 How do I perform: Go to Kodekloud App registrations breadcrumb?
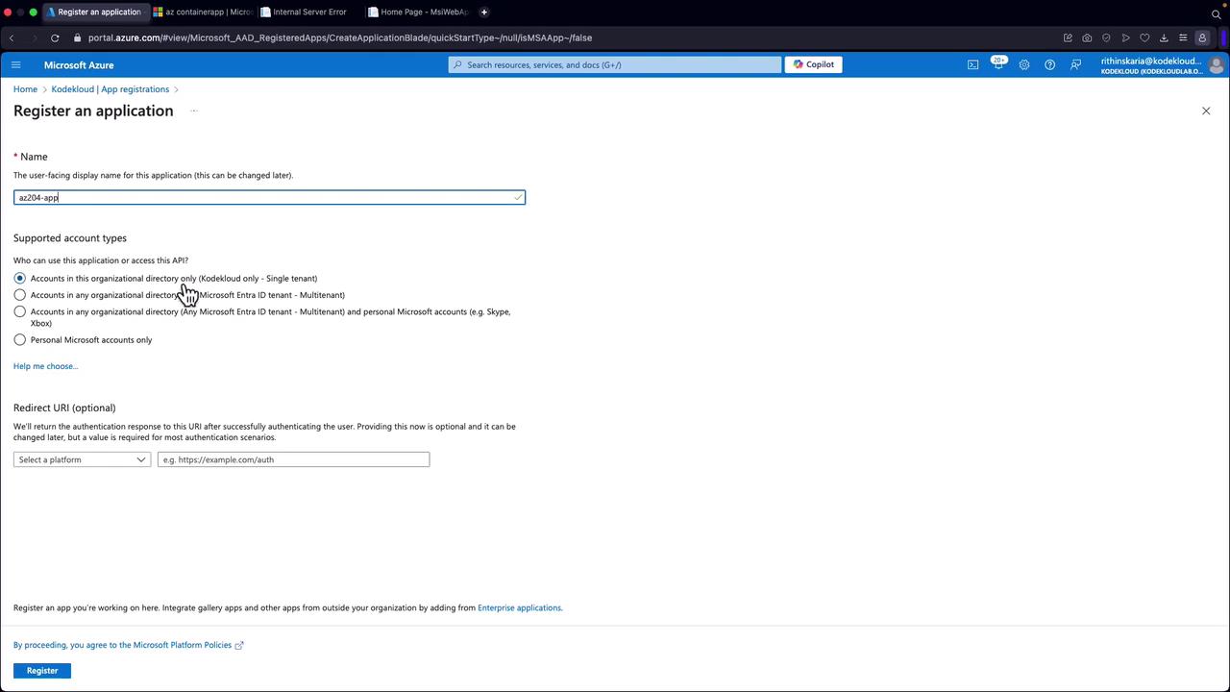(111, 89)
